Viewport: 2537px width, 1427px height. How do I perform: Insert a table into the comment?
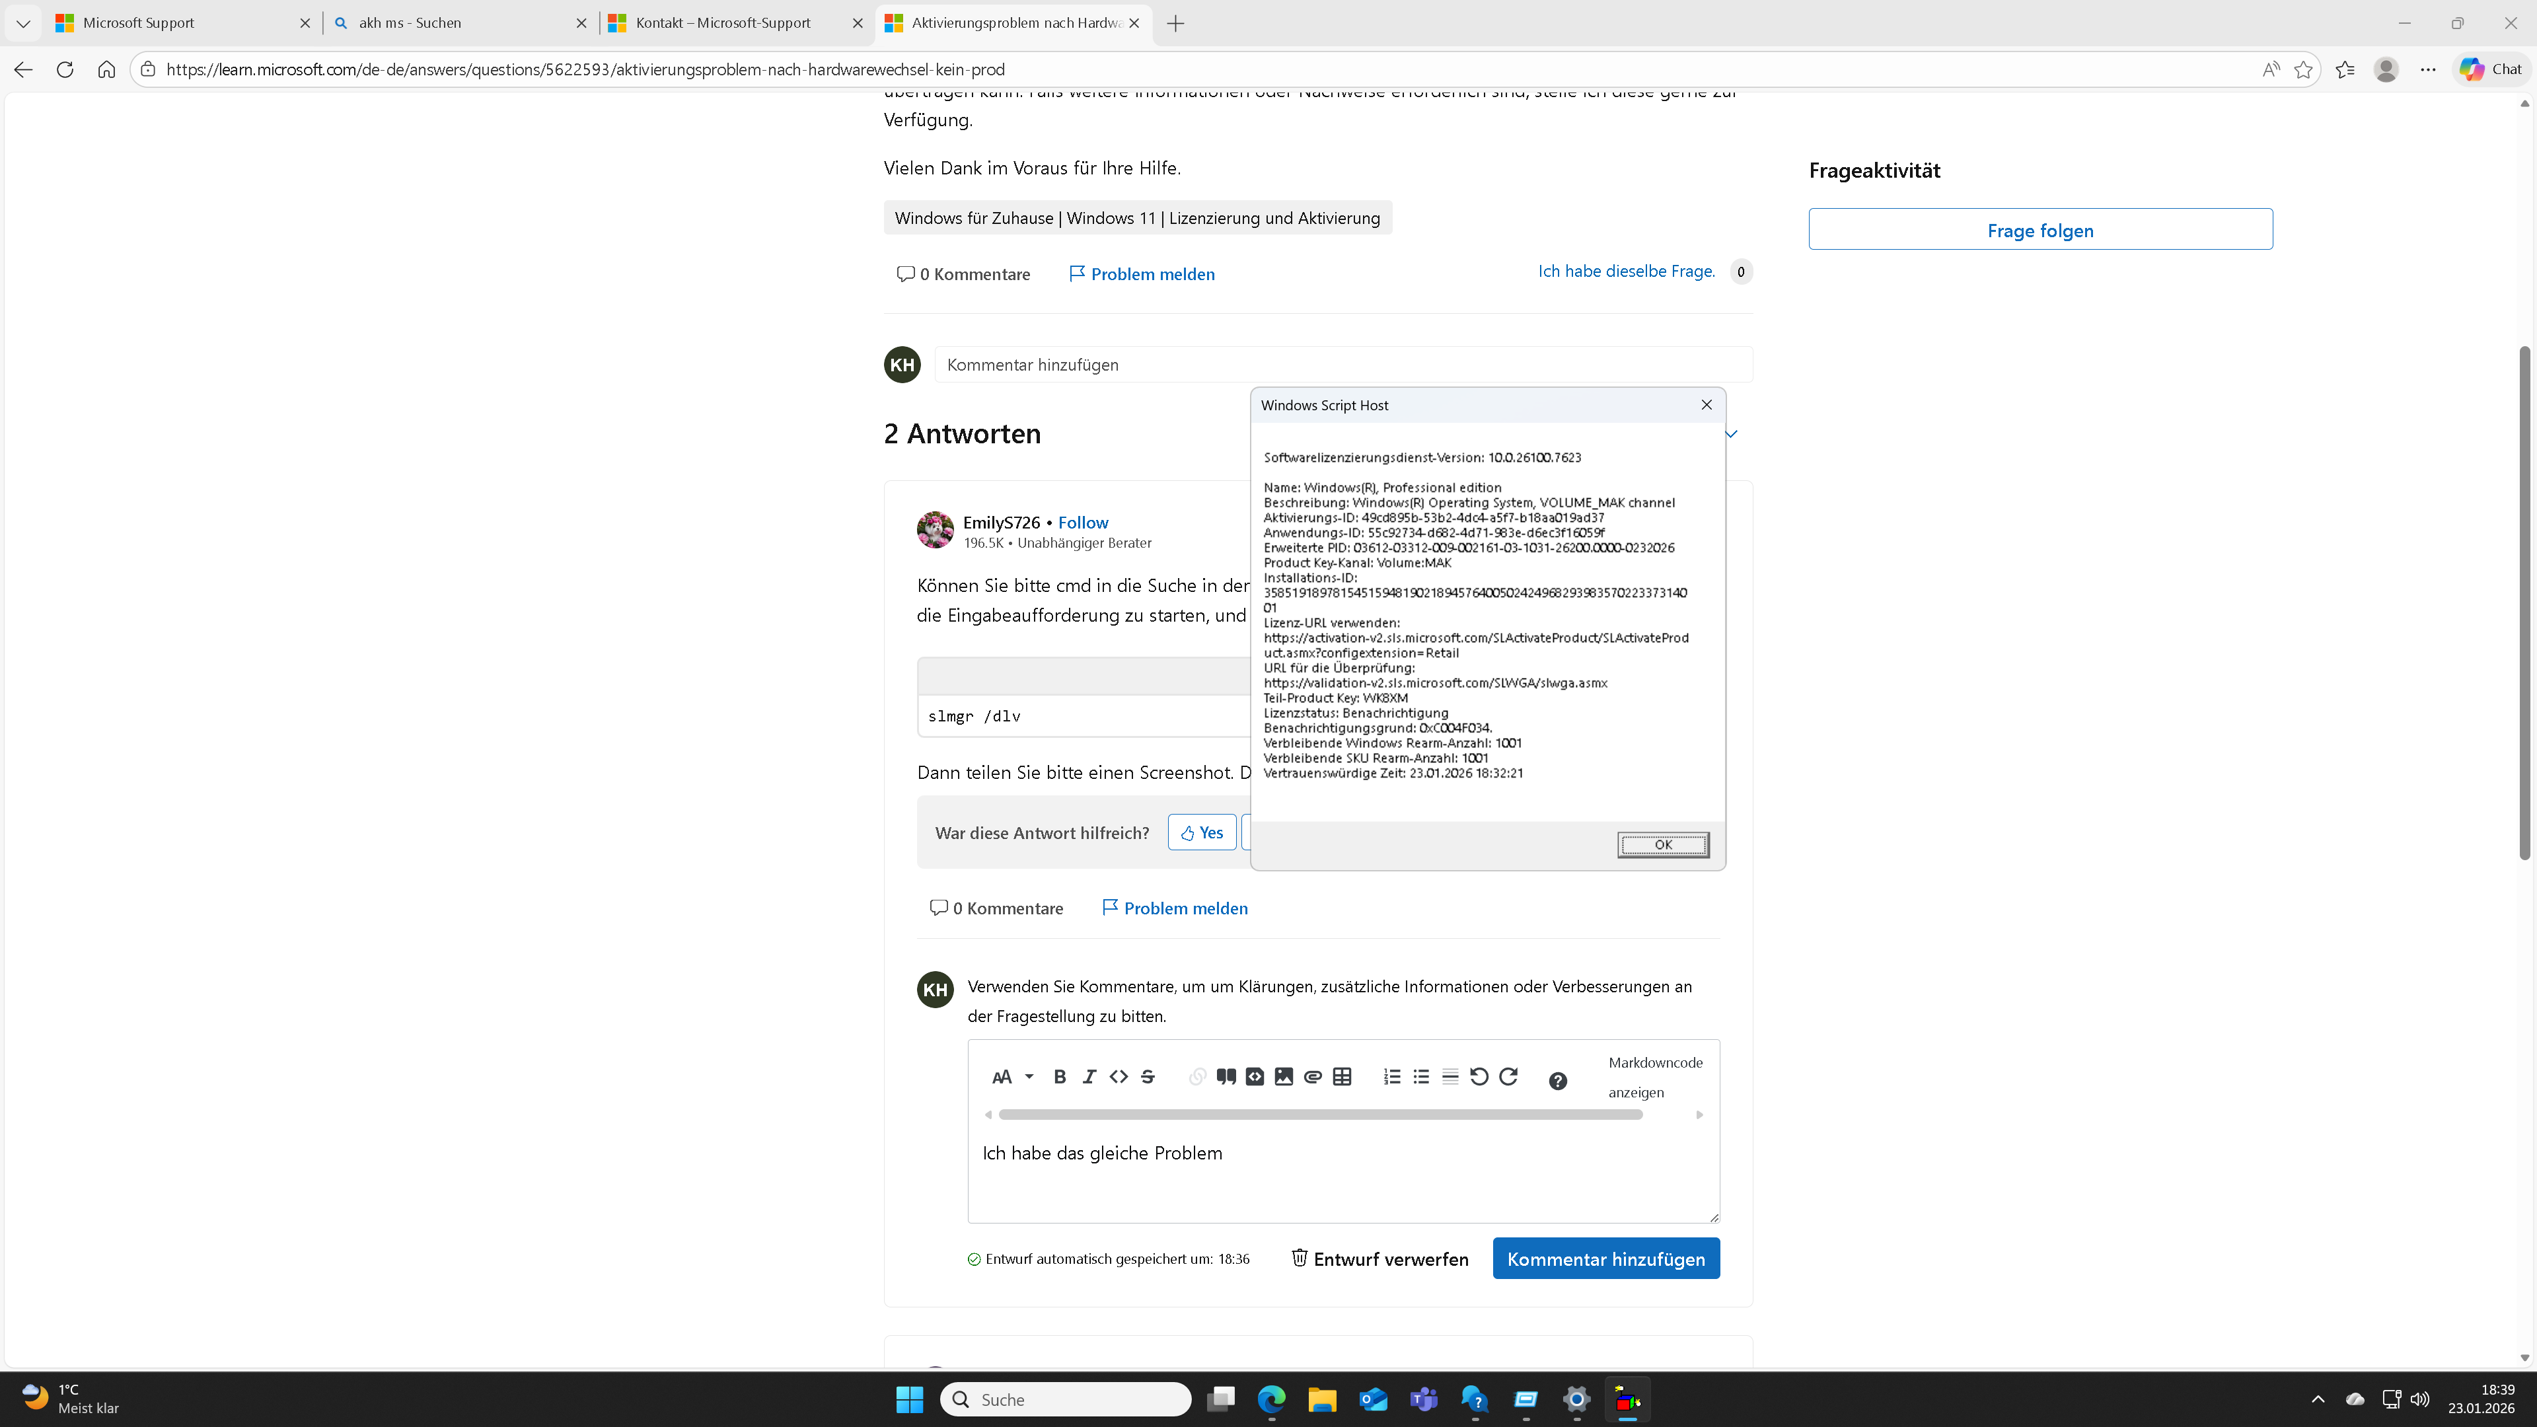[1342, 1076]
